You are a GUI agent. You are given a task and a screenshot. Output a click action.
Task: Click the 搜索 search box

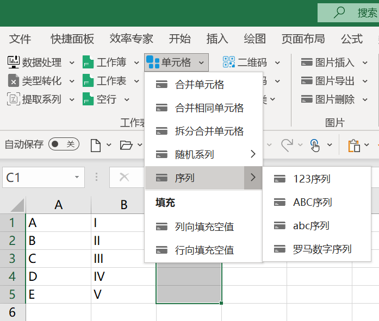coord(348,13)
